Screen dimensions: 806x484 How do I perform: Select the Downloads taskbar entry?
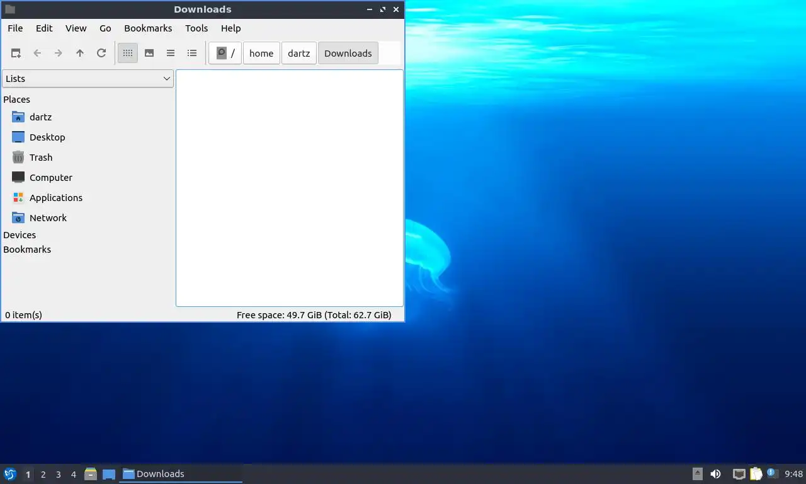[x=181, y=474]
